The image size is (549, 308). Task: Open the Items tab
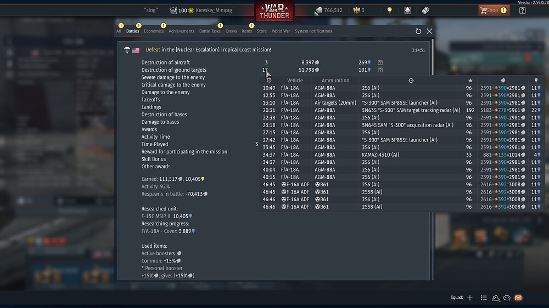click(247, 31)
